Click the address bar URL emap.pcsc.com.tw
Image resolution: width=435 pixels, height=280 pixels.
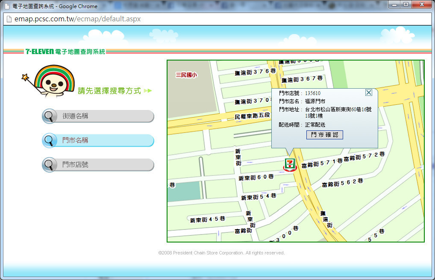[77, 19]
